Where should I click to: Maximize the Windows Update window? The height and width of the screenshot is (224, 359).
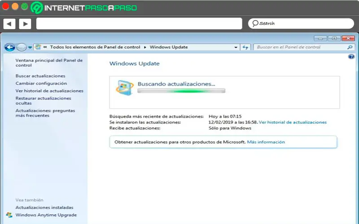coord(334,38)
